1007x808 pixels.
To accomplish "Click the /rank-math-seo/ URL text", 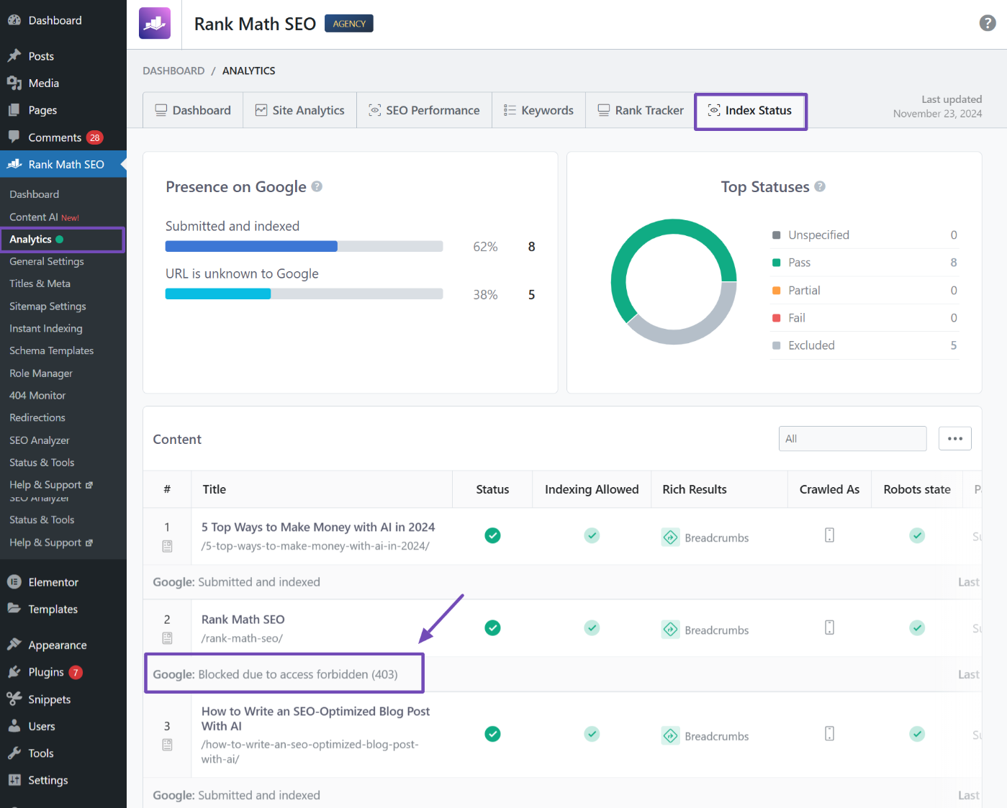I will (x=242, y=638).
